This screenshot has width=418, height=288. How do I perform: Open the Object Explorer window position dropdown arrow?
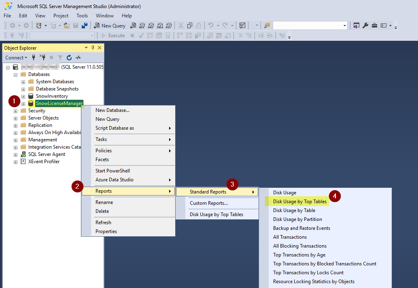[x=86, y=48]
